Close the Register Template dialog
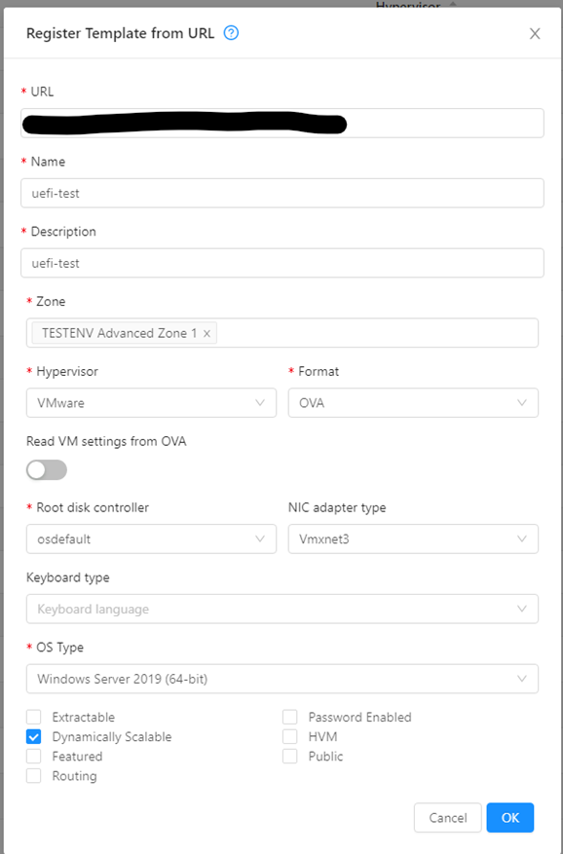 (x=535, y=34)
